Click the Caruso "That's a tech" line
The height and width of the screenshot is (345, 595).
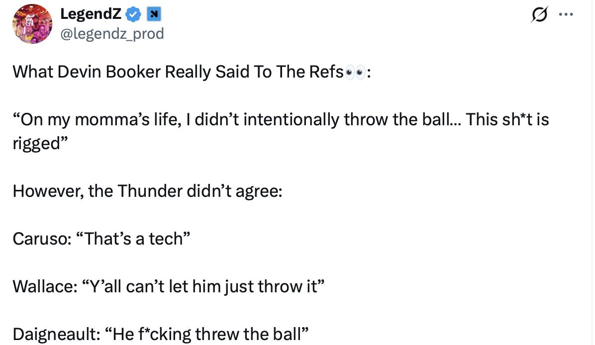[x=102, y=239]
